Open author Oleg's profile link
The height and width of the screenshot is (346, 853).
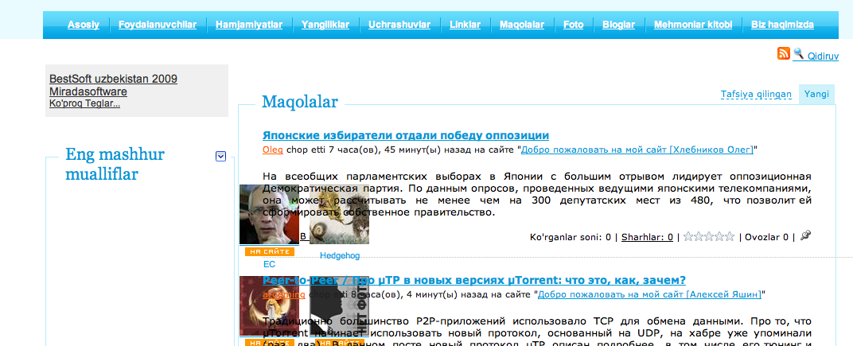[x=272, y=149]
